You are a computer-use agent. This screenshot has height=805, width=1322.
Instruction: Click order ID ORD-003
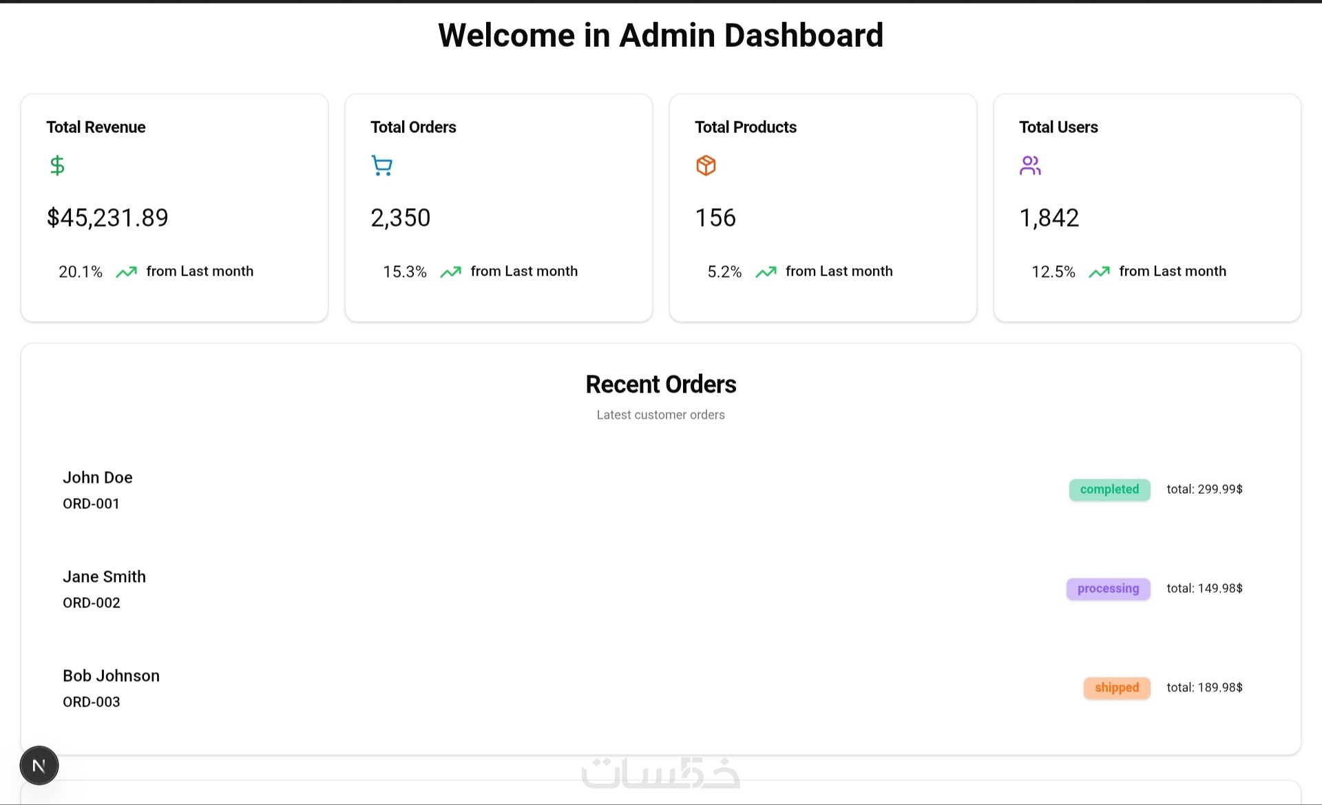click(x=91, y=702)
